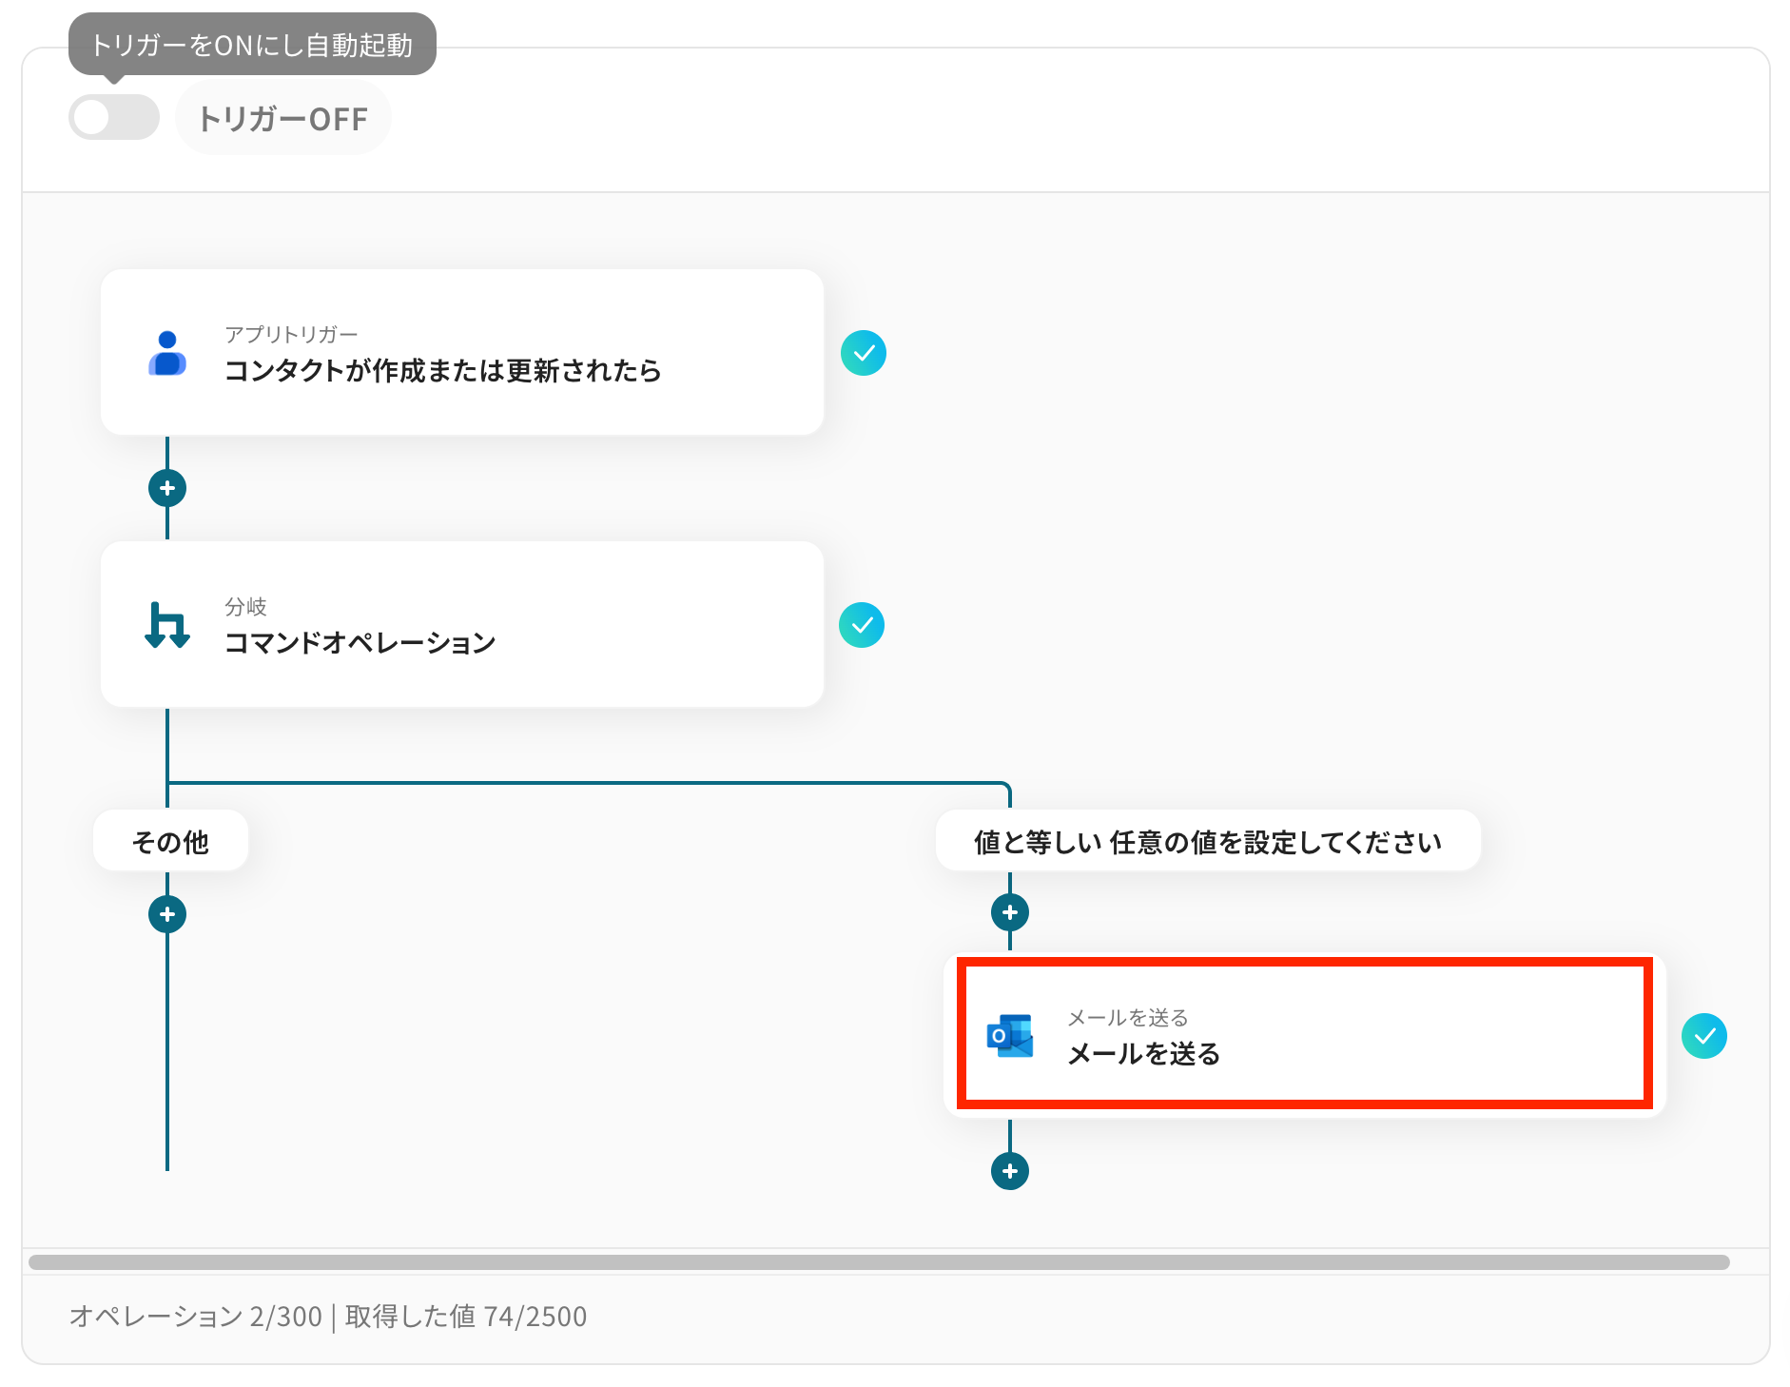Add step below the メールを送る card

pyautogui.click(x=1010, y=1171)
